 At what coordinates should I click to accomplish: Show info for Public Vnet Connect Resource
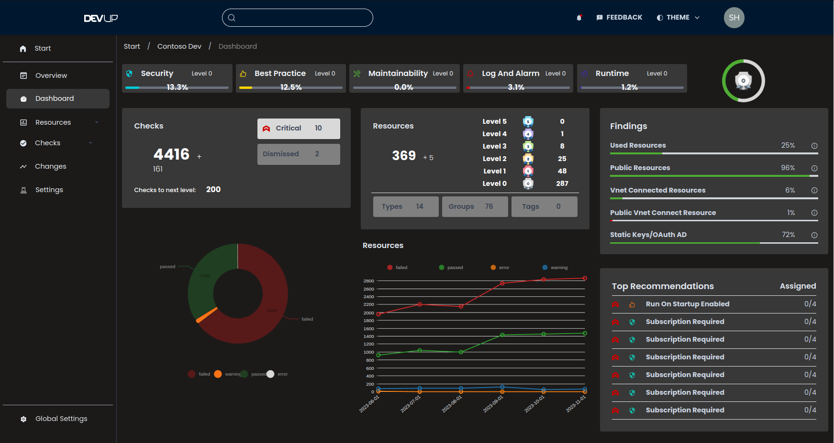pyautogui.click(x=814, y=213)
